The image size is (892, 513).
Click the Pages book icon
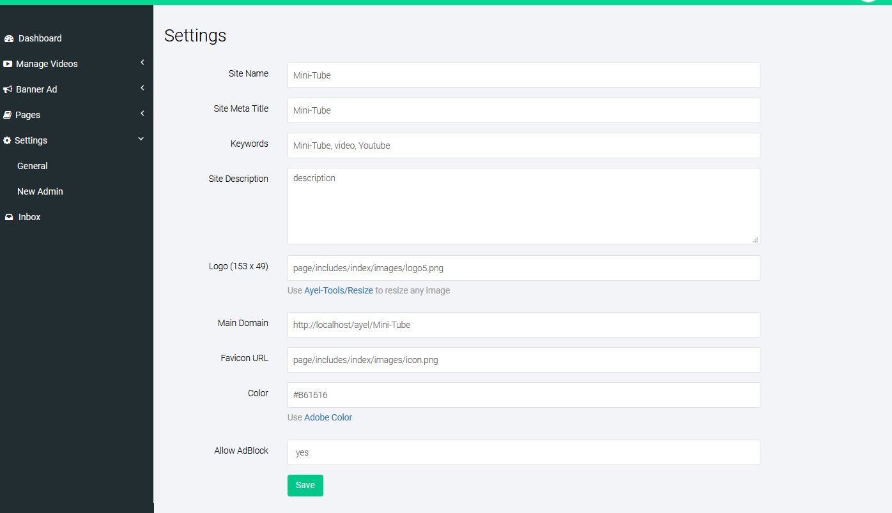[x=8, y=115]
